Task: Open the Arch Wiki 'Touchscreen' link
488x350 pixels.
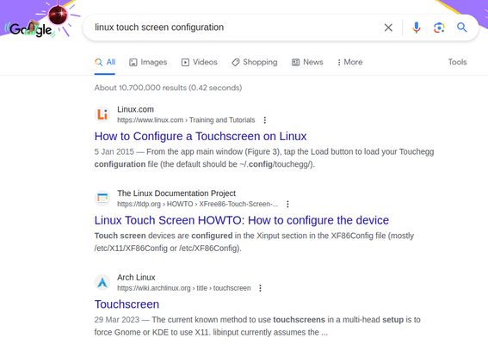Action: tap(127, 304)
